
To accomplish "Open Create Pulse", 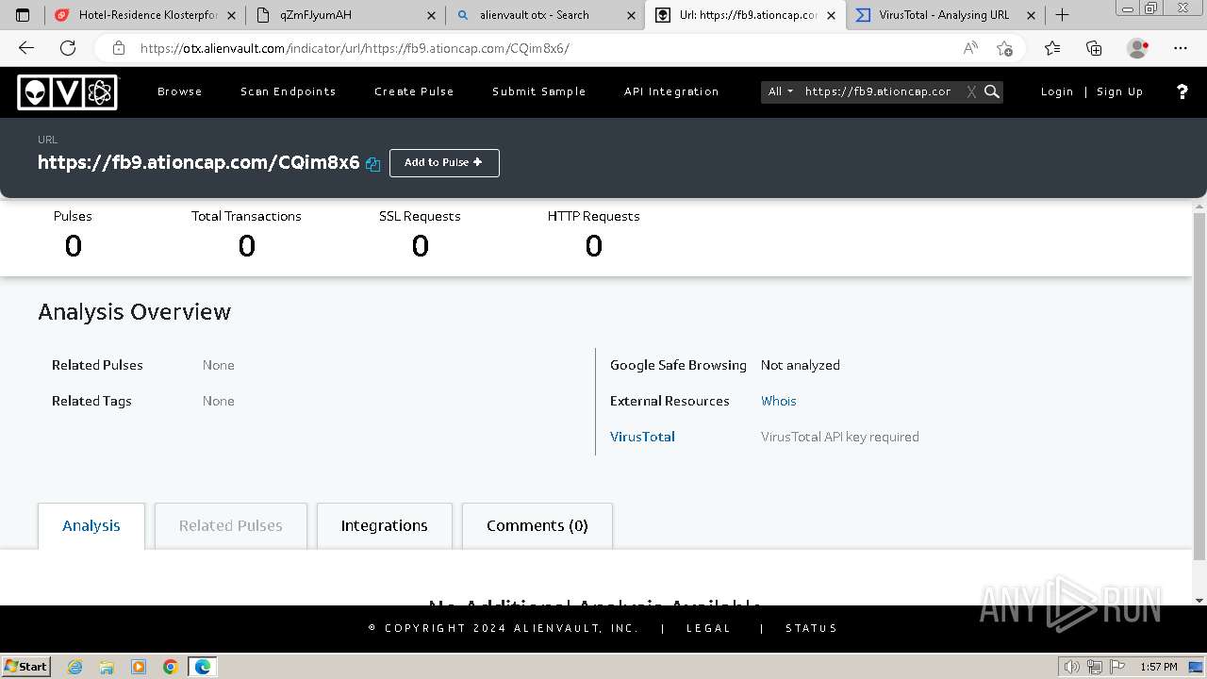I will (x=414, y=91).
